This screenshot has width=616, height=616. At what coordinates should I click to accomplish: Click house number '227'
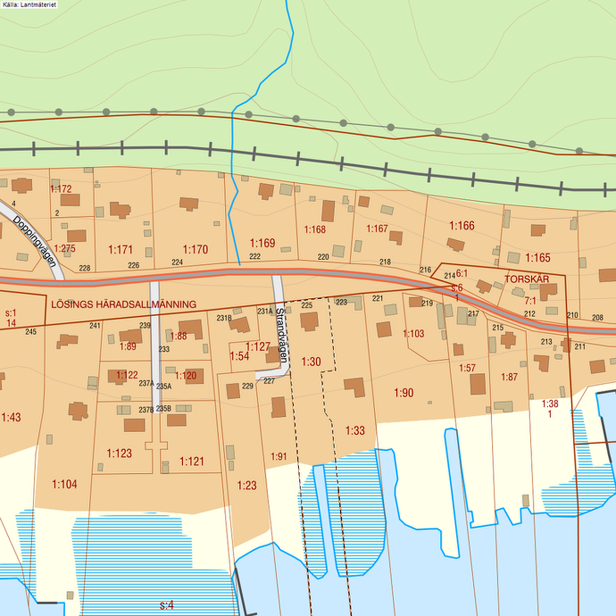pos(269,381)
